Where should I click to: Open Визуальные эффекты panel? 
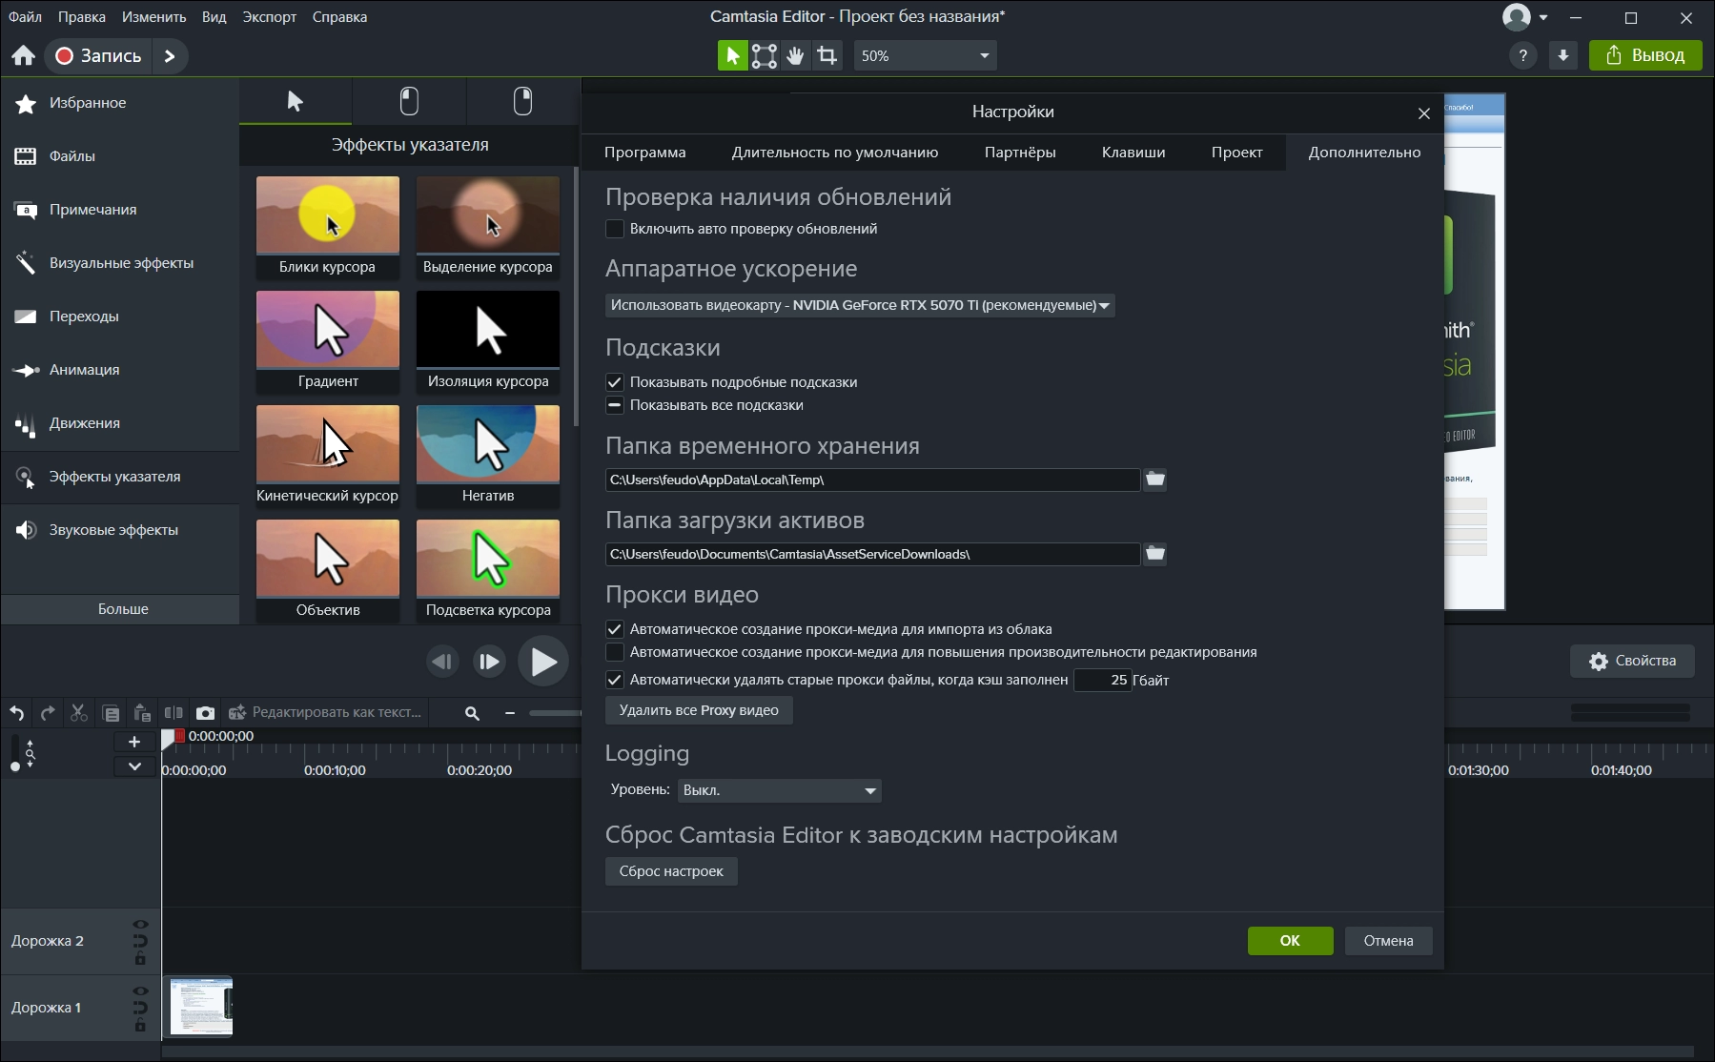point(120,263)
